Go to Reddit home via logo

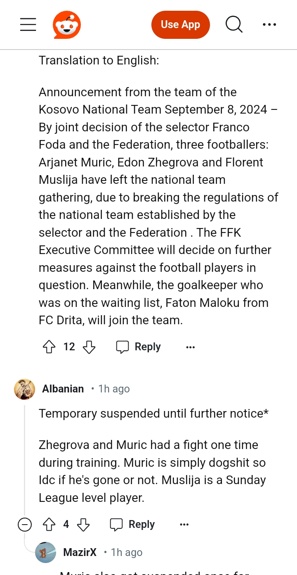tap(67, 25)
